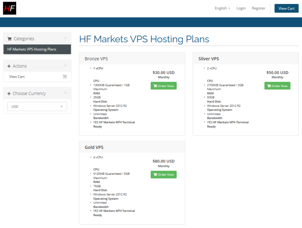The image size is (302, 228).
Task: Collapse the Choose Currency panel chevron
Action: pos(65,93)
